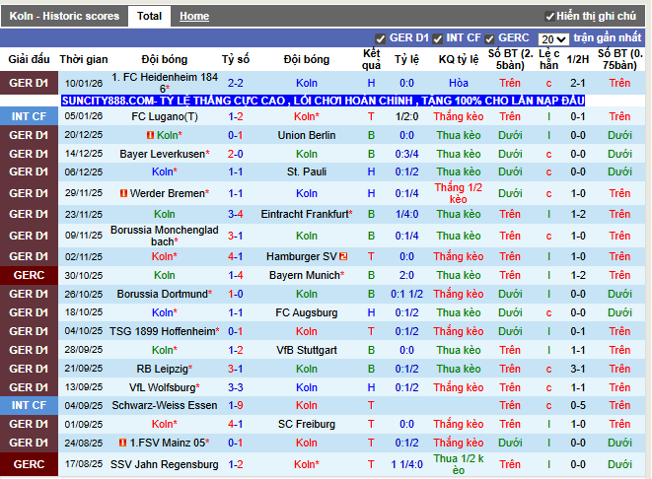Click the Thời gian column header
Screen dimensions: 652x479
pyautogui.click(x=84, y=59)
